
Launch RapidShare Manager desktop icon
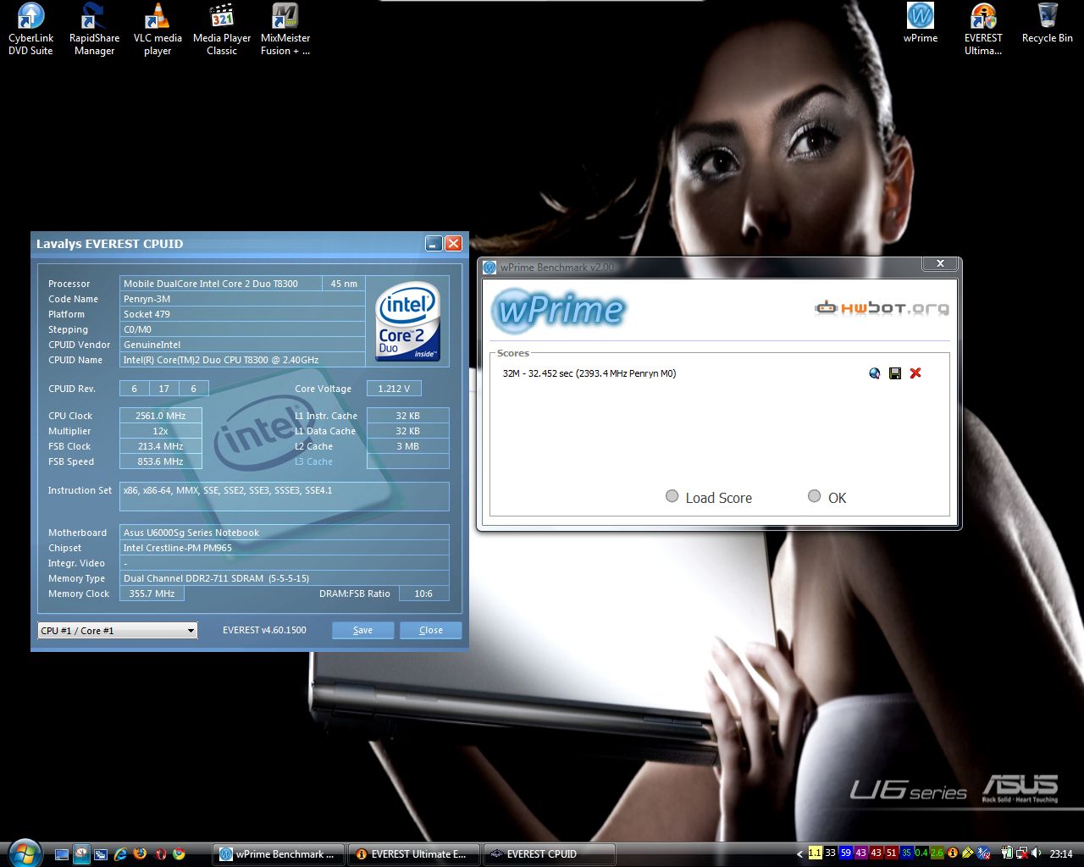click(x=94, y=29)
